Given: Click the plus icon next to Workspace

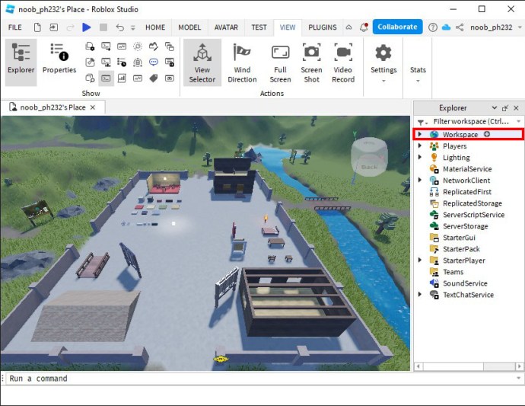Looking at the screenshot, I should click(487, 135).
